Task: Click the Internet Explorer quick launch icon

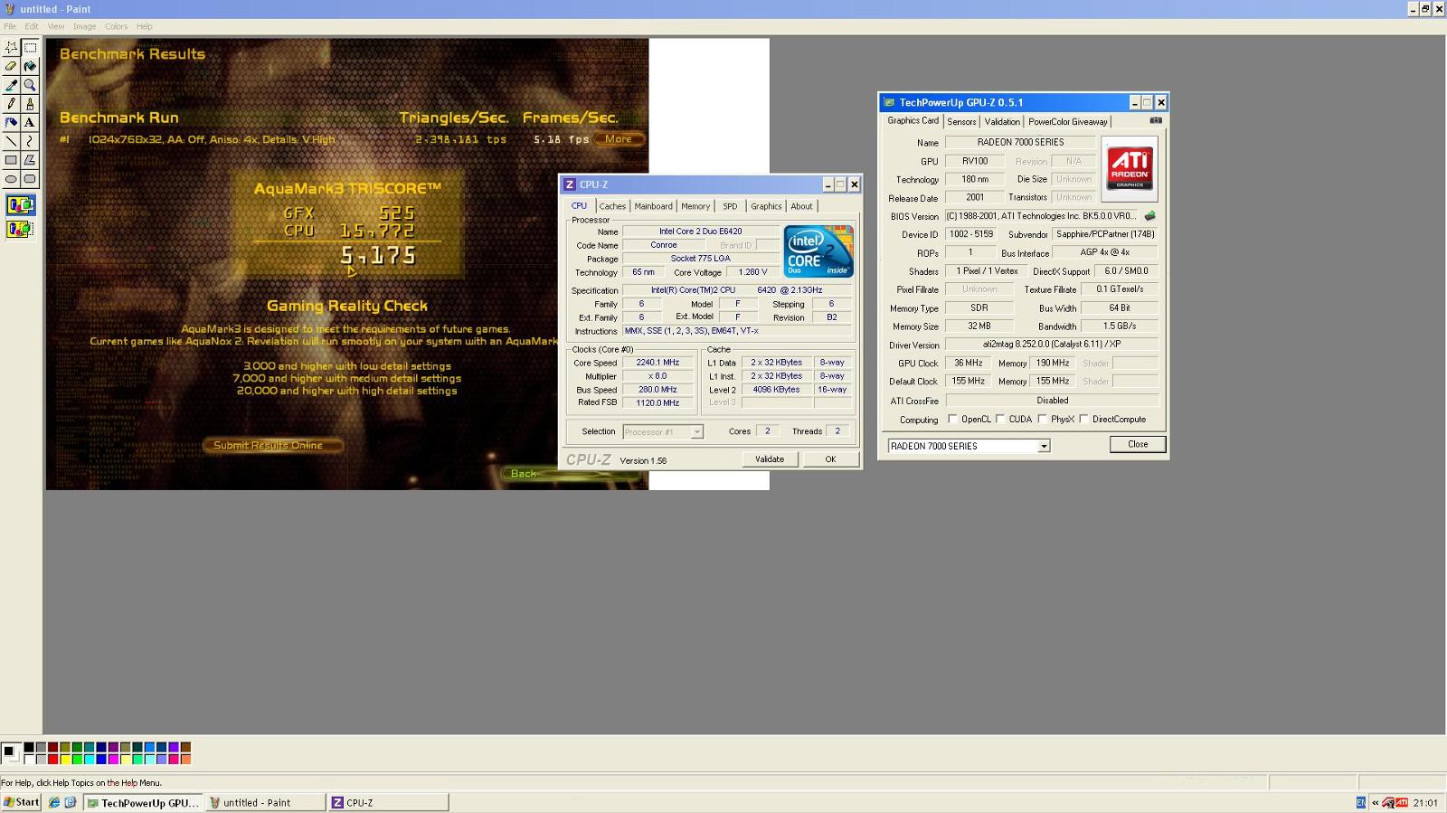Action: tap(54, 802)
